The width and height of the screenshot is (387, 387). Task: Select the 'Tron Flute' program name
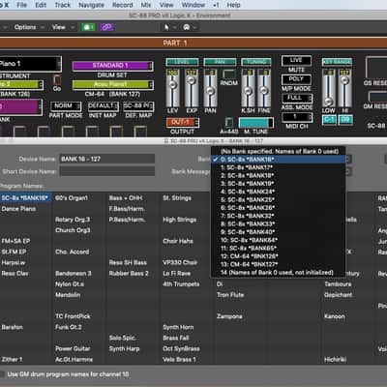point(230,295)
